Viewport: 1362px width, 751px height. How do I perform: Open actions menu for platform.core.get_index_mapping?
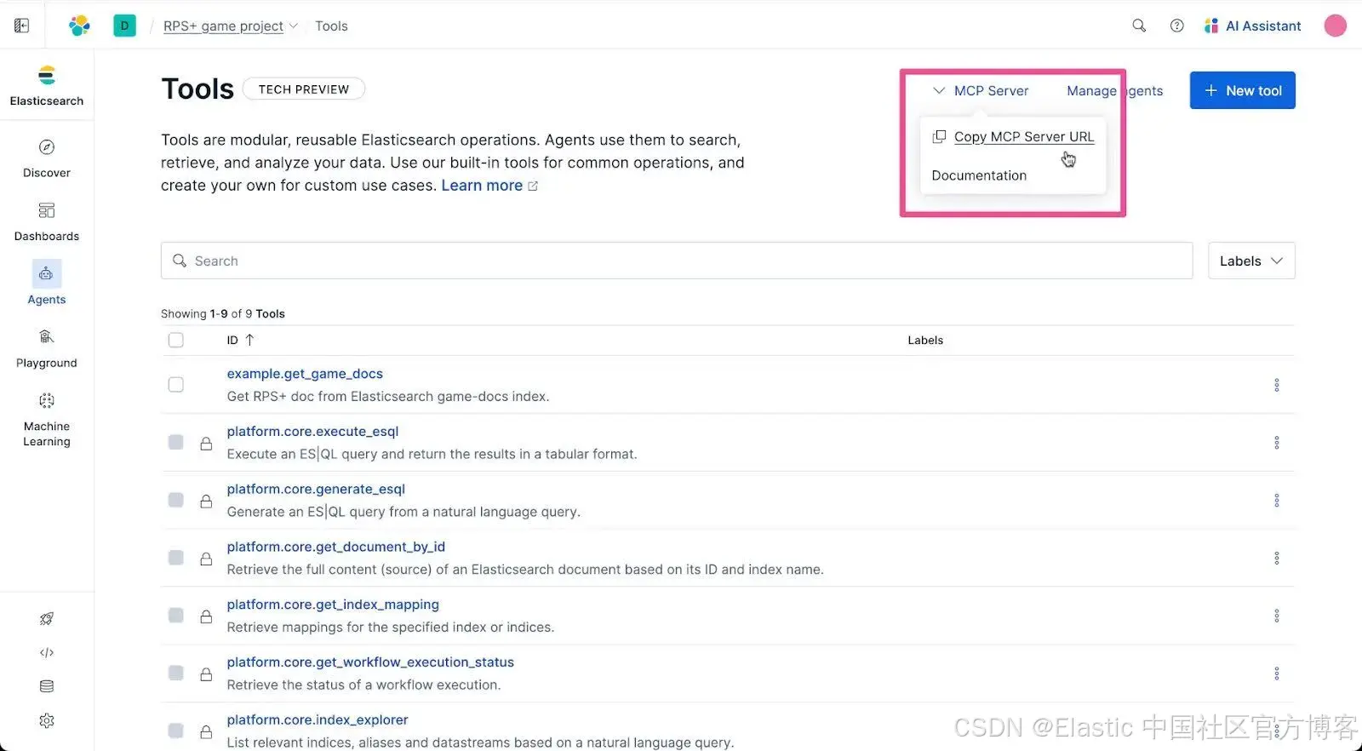pyautogui.click(x=1276, y=616)
